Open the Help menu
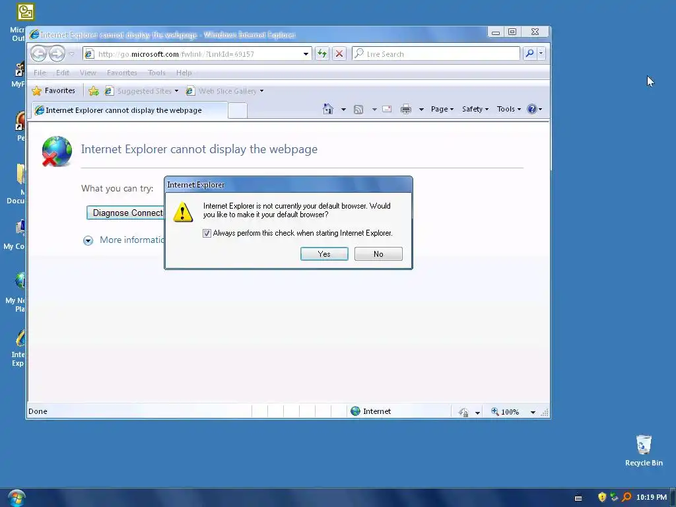The width and height of the screenshot is (676, 507). coord(184,73)
